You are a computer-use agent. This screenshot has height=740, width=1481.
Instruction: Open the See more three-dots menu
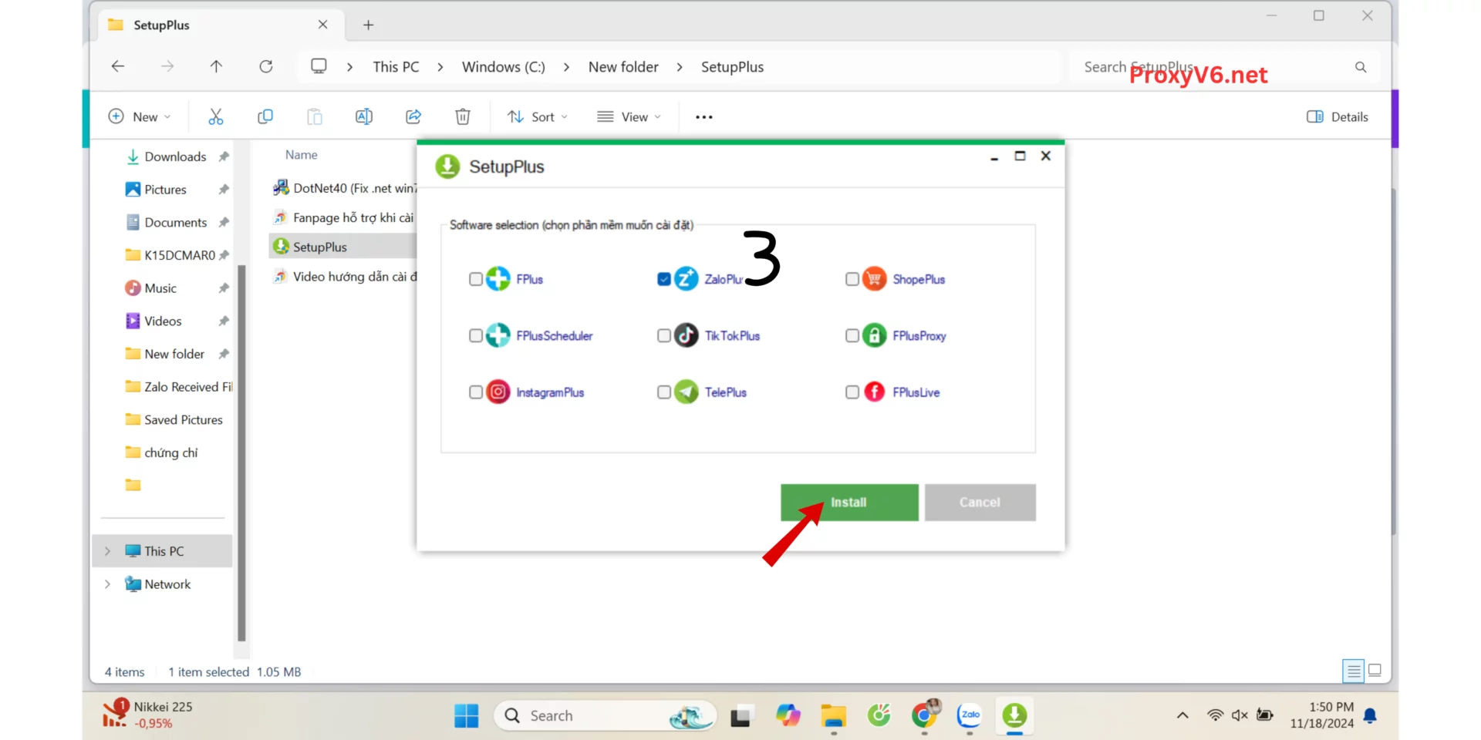click(704, 117)
